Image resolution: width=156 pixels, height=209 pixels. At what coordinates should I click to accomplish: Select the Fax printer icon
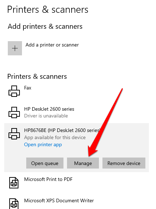14,91
